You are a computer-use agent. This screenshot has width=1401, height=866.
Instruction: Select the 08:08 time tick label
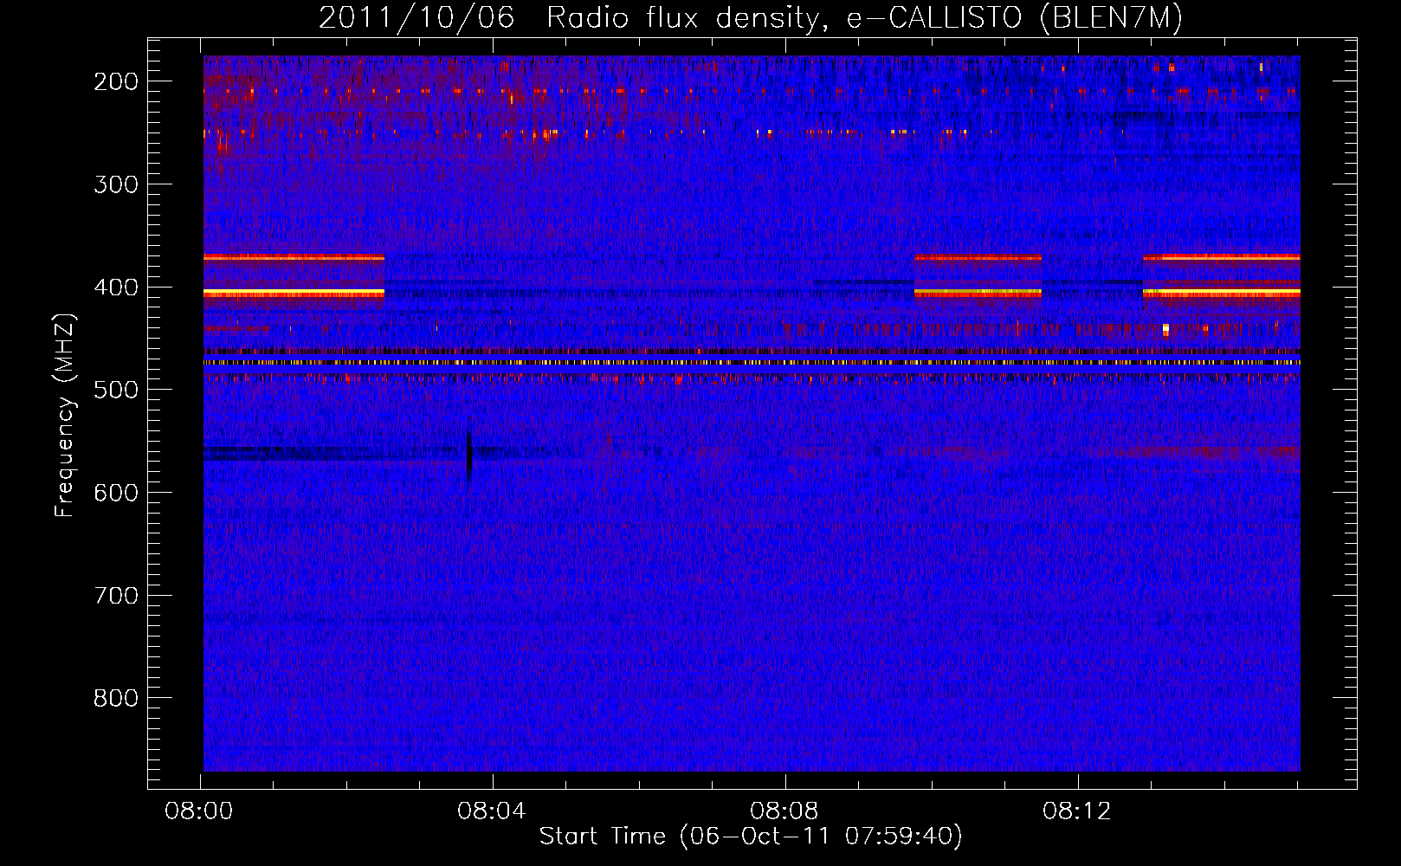click(784, 811)
